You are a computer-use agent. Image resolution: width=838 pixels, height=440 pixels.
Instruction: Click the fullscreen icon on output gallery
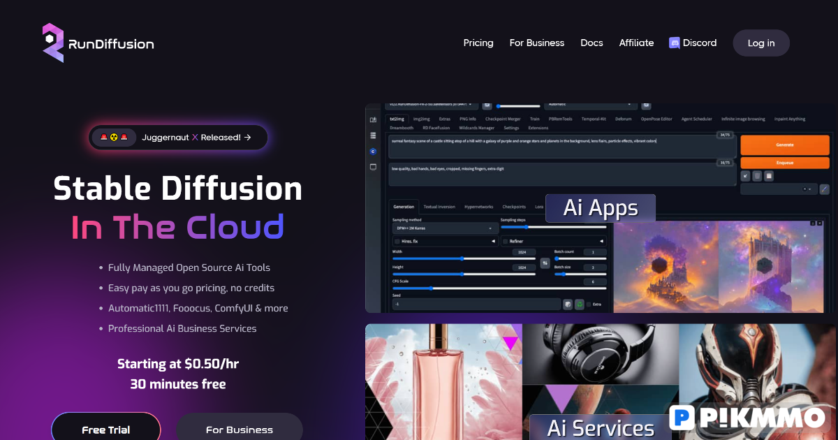point(813,223)
